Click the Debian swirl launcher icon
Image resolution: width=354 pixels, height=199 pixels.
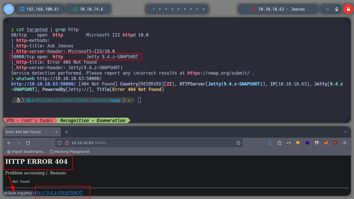coord(9,9)
